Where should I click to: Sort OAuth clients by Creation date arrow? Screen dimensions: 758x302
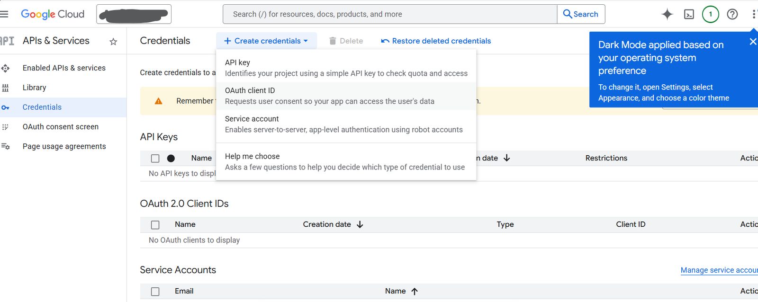pos(360,224)
